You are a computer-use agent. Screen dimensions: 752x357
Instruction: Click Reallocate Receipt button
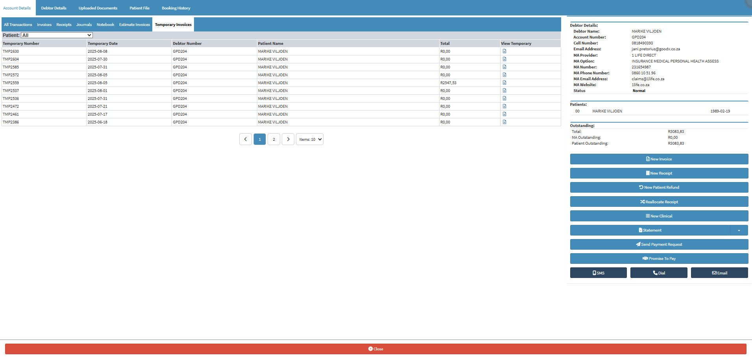pyautogui.click(x=659, y=202)
